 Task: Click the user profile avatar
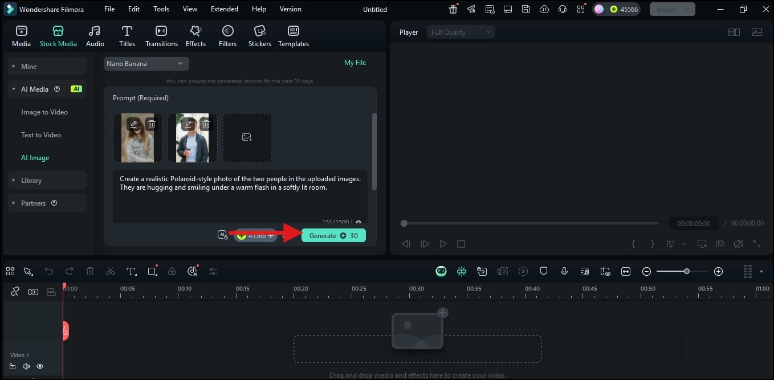click(x=599, y=9)
